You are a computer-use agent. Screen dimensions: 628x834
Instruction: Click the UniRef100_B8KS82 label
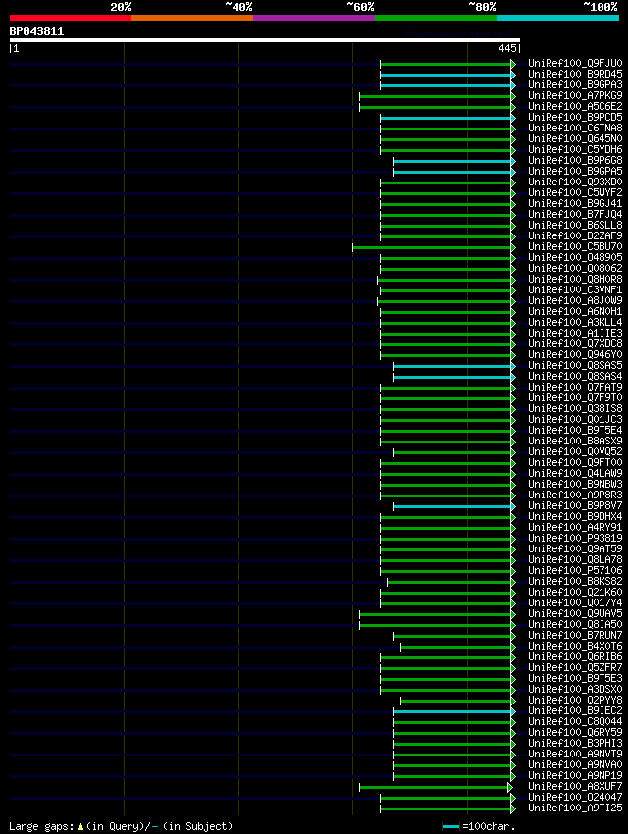[x=575, y=582]
